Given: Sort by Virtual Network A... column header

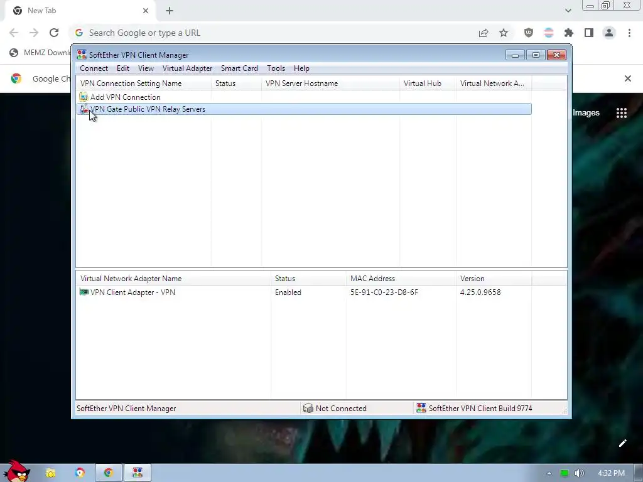Looking at the screenshot, I should click(x=494, y=83).
